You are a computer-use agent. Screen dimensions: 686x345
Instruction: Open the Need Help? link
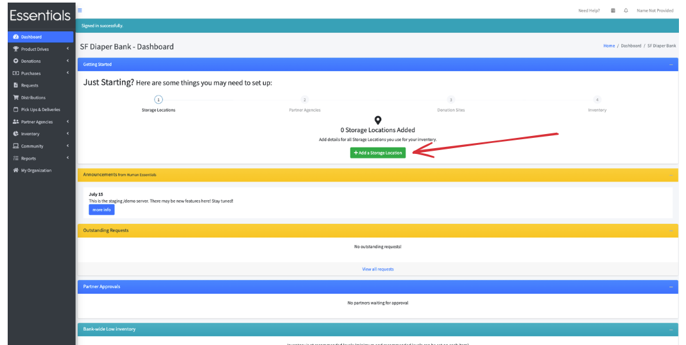click(x=589, y=10)
